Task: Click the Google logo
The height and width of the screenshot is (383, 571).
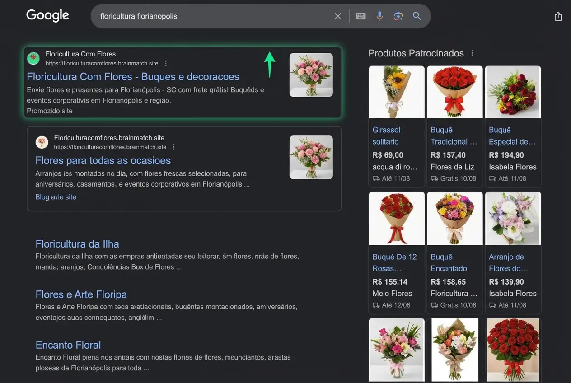Action: coord(47,15)
